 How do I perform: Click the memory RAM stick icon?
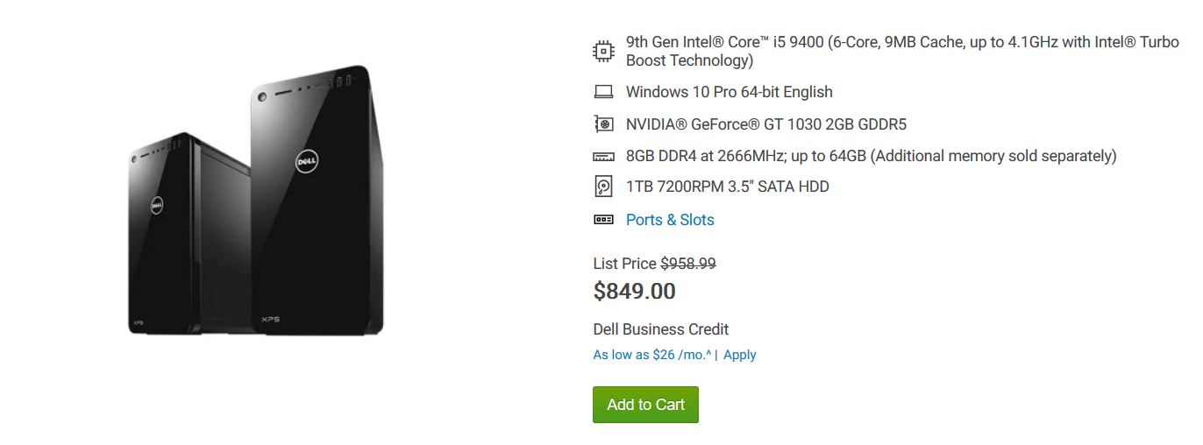coord(603,157)
